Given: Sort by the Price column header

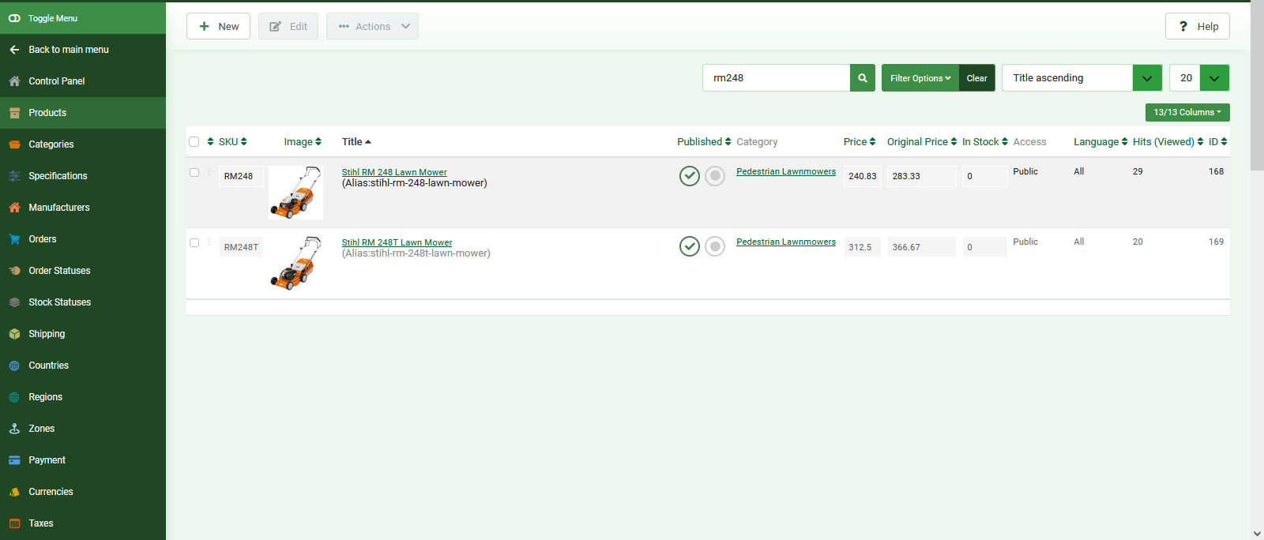Looking at the screenshot, I should point(860,142).
